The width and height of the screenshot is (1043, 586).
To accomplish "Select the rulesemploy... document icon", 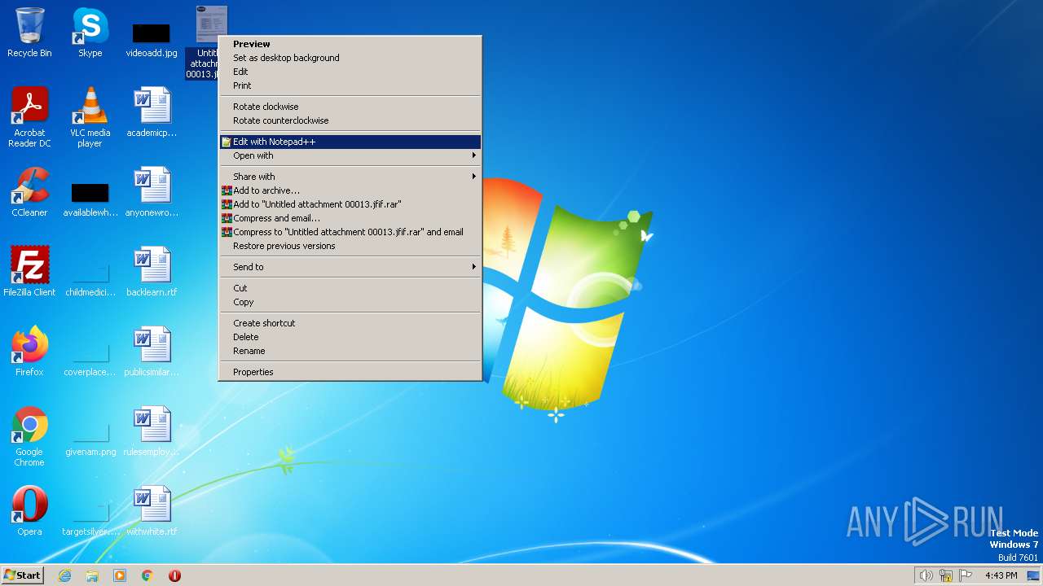I will click(152, 431).
